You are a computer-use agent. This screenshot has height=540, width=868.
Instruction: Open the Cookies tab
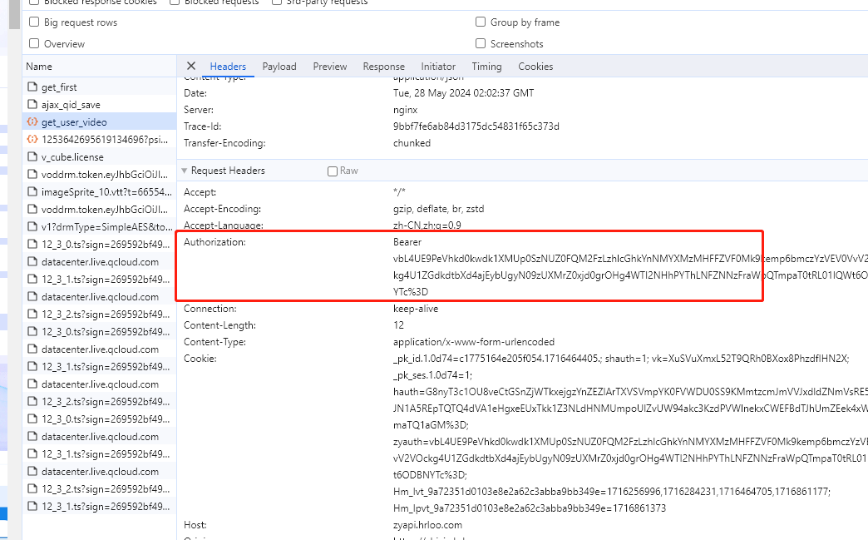click(x=535, y=67)
